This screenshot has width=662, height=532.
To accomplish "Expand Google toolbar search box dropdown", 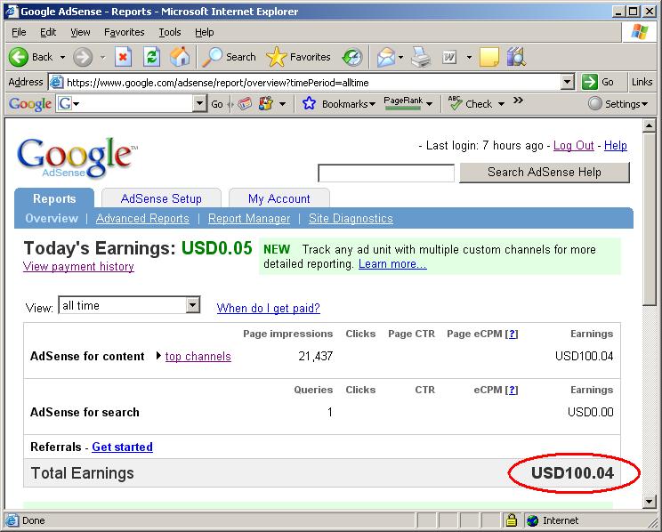I will point(198,104).
